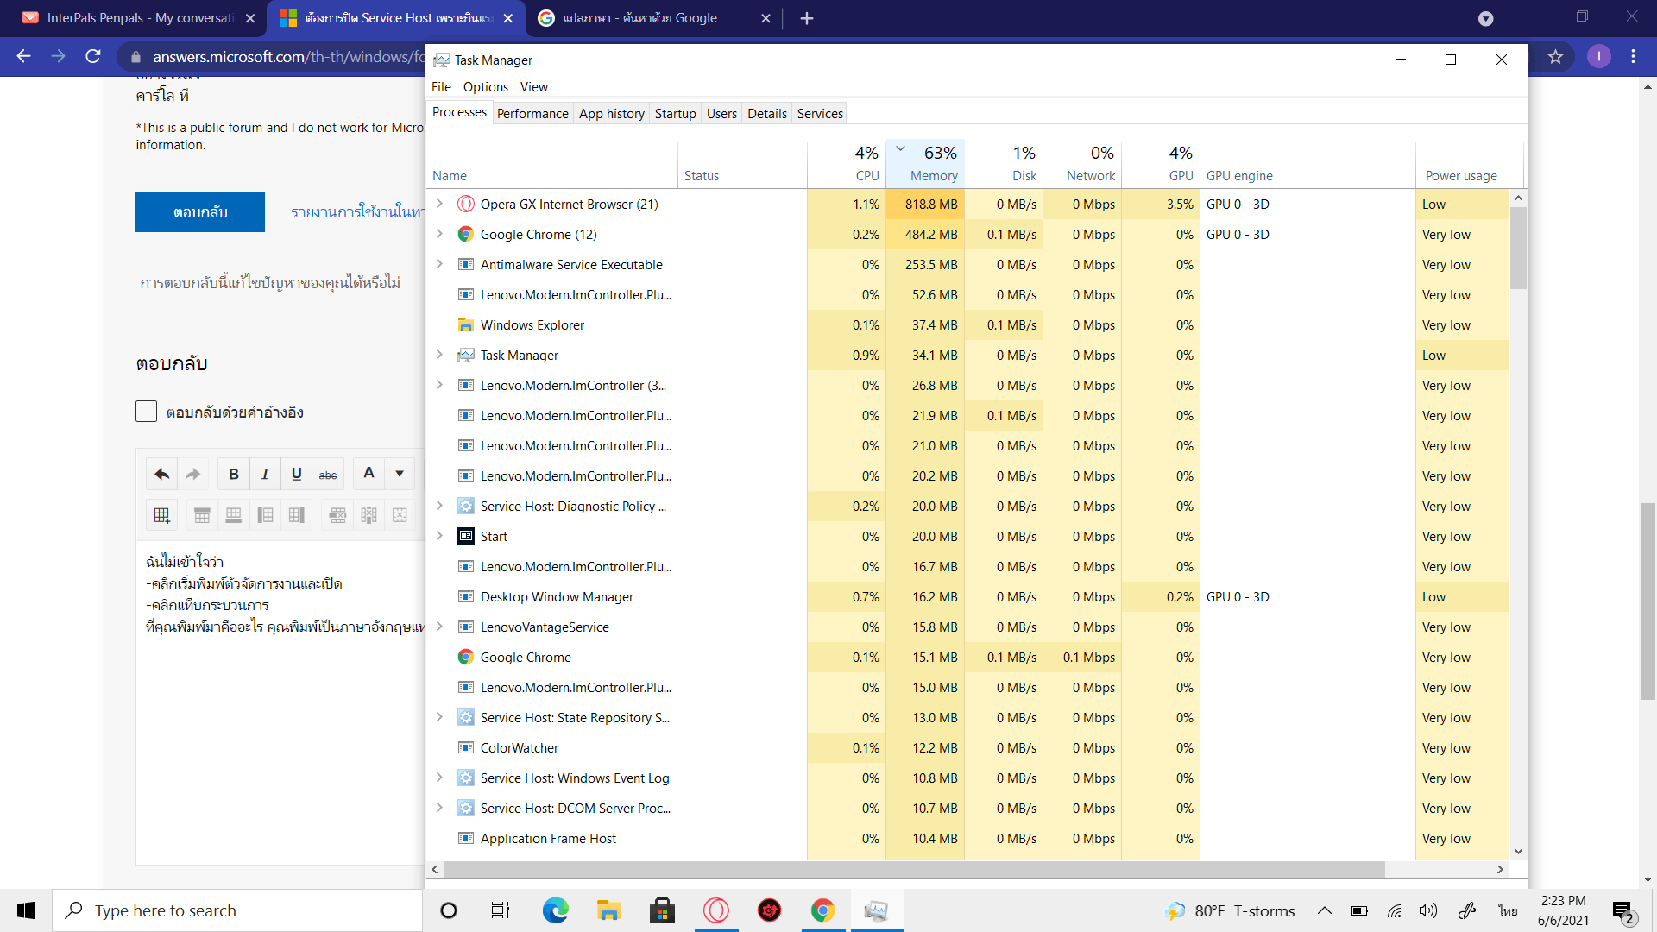Image resolution: width=1657 pixels, height=932 pixels.
Task: Click the Microsoft Store taskbar icon
Action: point(662,910)
